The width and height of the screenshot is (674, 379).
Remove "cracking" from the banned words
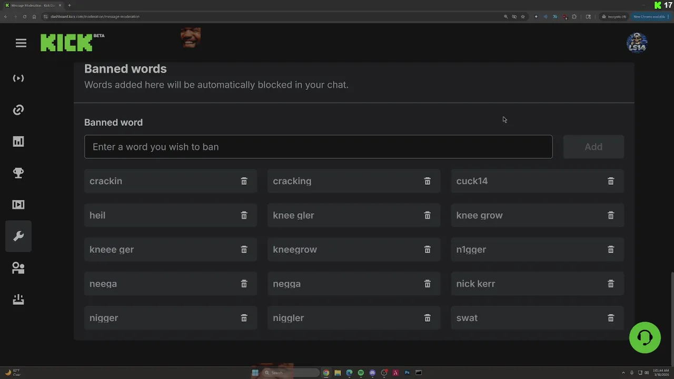428,181
